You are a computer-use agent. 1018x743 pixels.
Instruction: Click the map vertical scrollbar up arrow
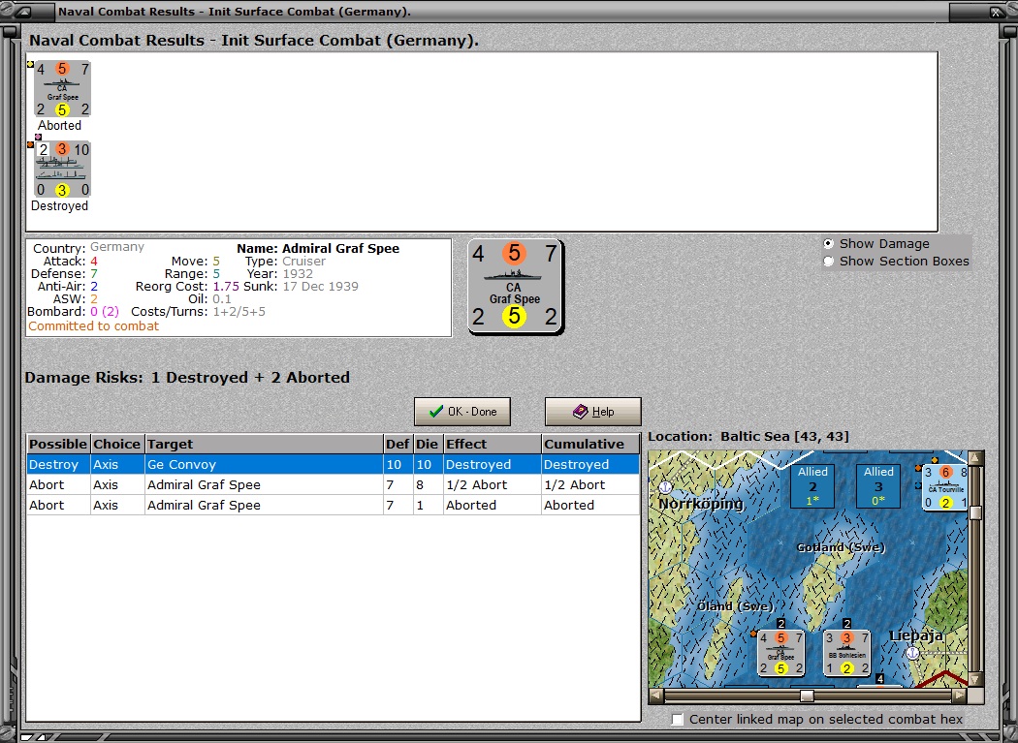point(975,458)
